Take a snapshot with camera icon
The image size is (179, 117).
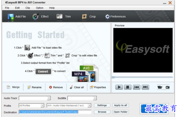[x=167, y=87]
